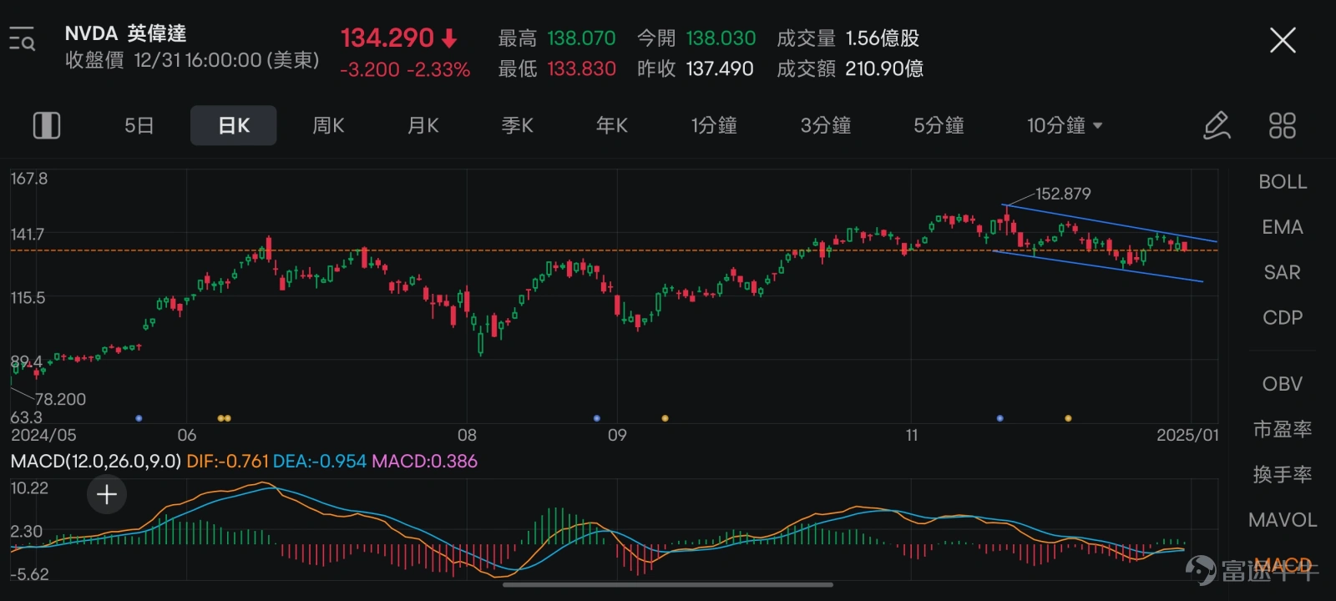Click the yellow event dot before 2025/01

1068,418
